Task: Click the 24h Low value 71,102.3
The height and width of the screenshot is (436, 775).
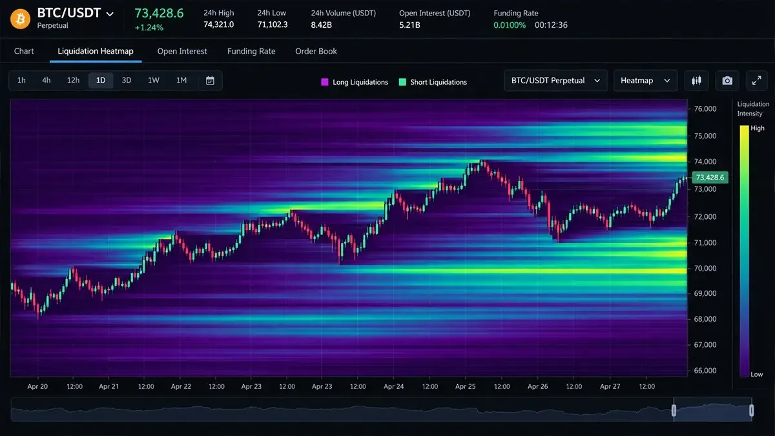Action: tap(273, 25)
